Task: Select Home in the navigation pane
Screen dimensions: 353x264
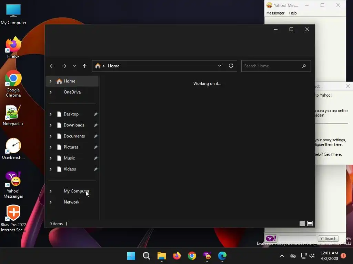Action: coord(72,81)
